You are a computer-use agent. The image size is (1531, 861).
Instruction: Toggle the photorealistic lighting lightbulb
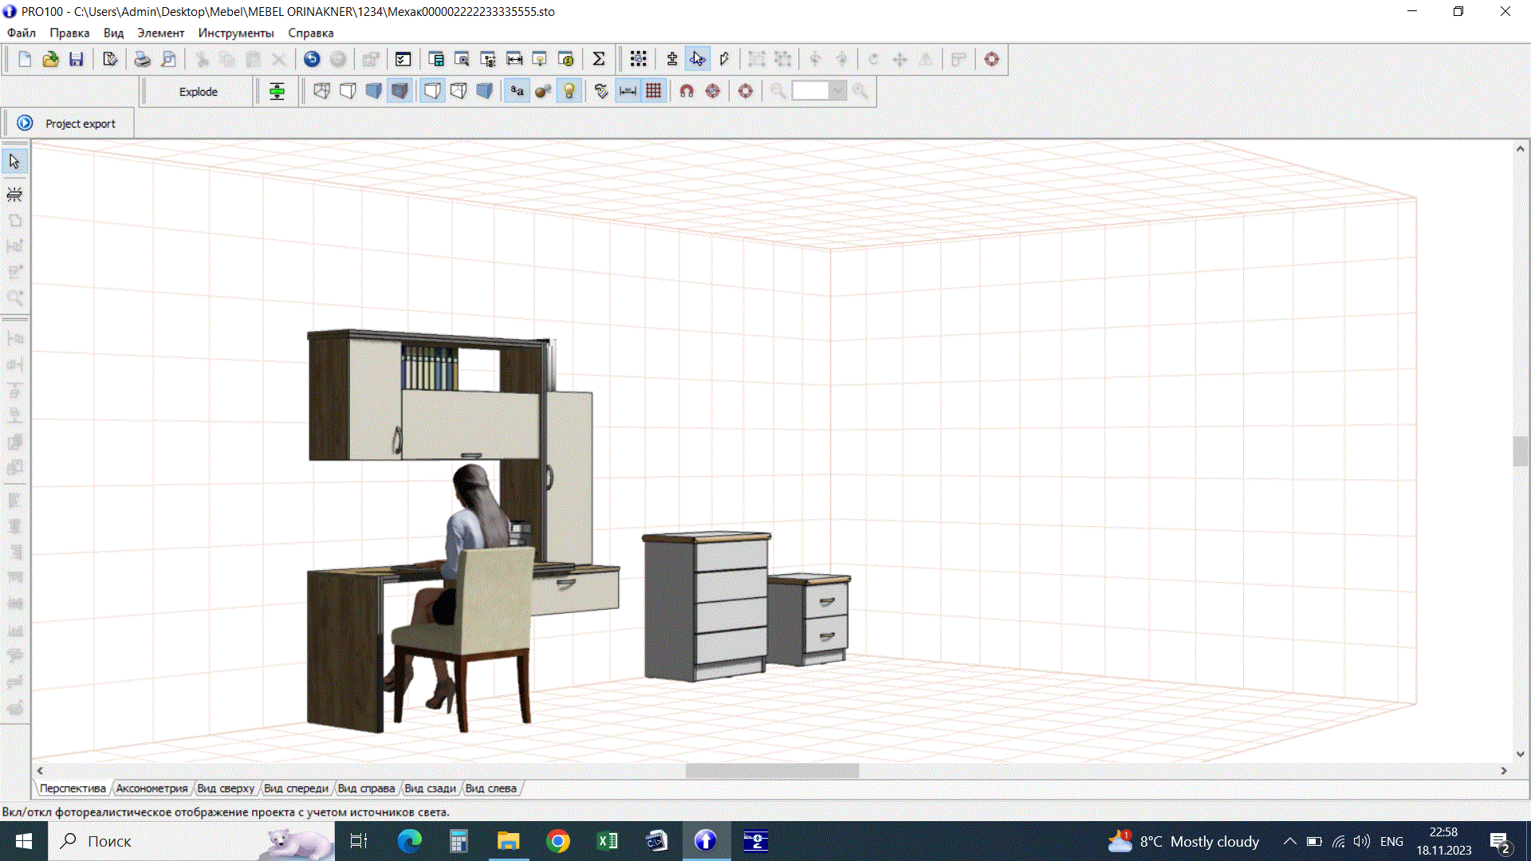click(x=569, y=91)
